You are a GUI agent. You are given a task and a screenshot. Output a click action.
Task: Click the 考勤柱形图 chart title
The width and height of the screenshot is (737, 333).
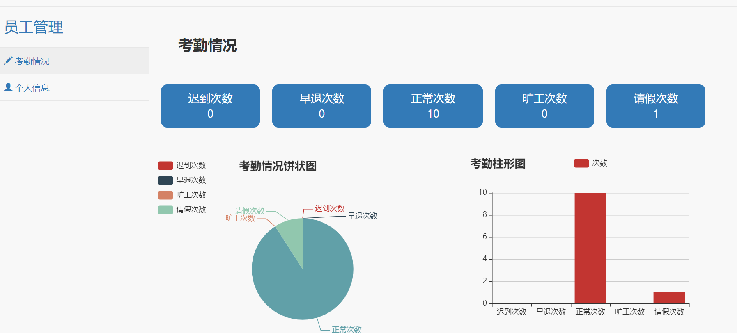[x=498, y=164]
